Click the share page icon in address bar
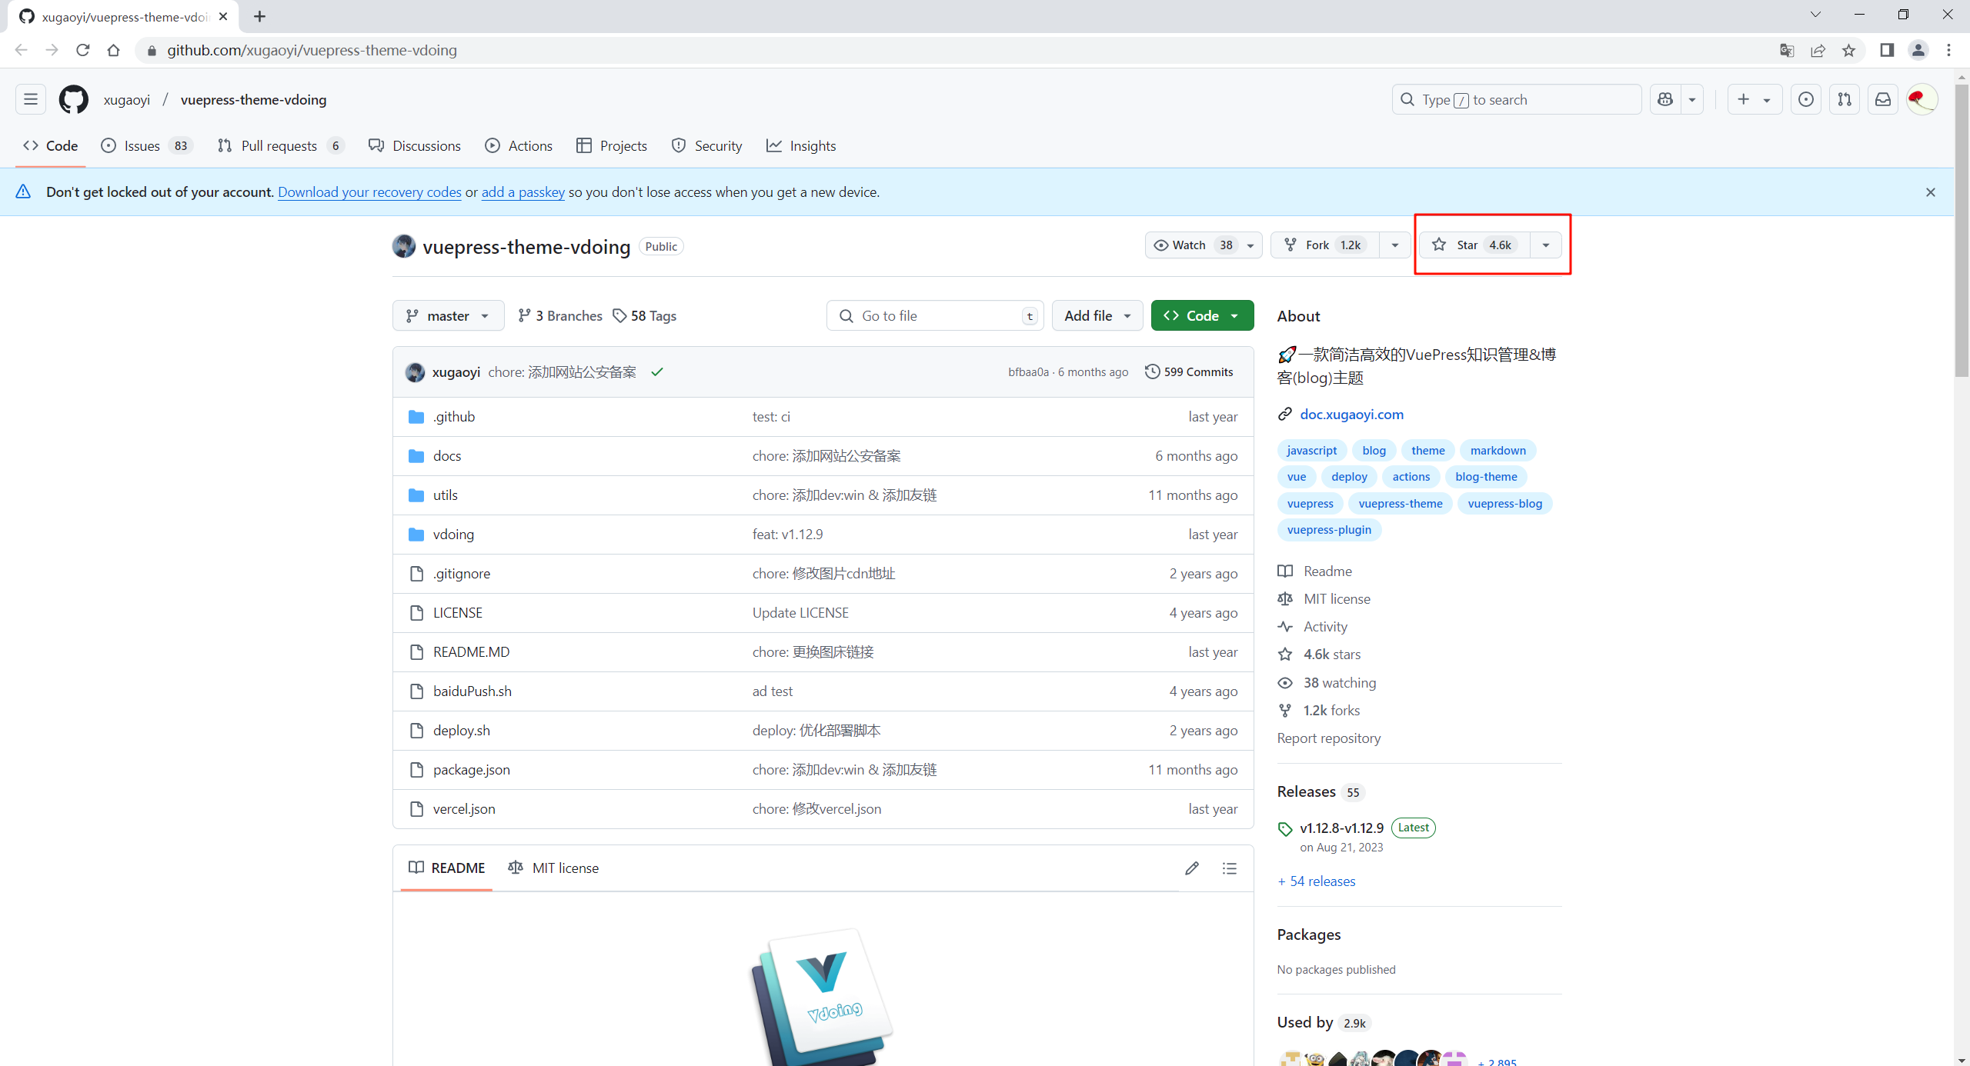 [1818, 50]
